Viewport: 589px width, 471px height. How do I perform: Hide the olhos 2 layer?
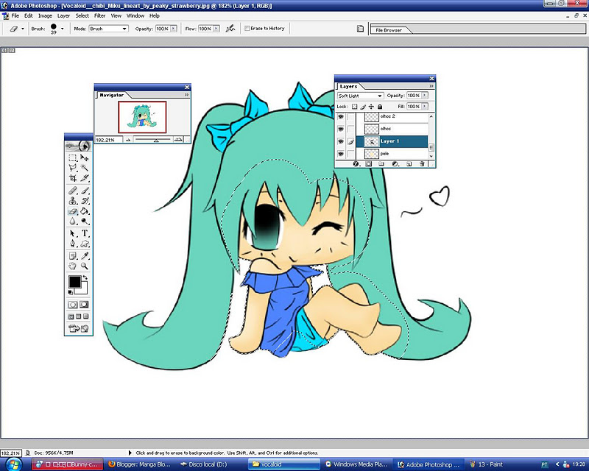point(341,117)
